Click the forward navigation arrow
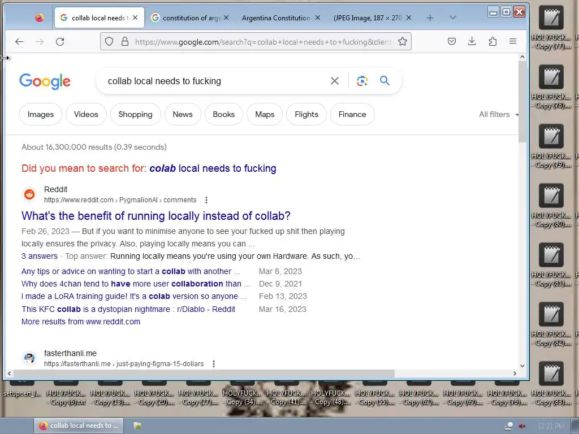579x434 pixels. 40,42
